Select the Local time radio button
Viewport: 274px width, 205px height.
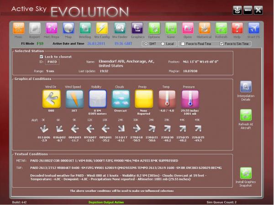tap(163, 44)
